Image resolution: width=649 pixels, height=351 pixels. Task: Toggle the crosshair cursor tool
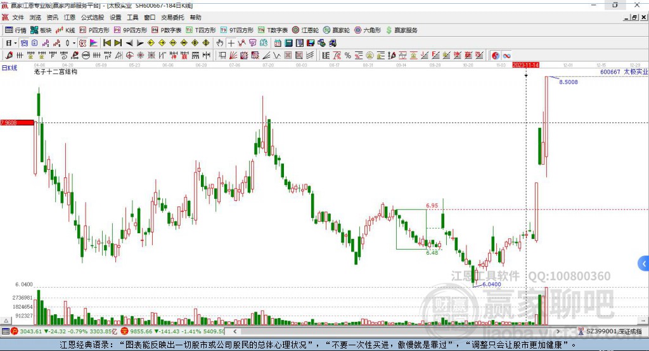pos(231,43)
